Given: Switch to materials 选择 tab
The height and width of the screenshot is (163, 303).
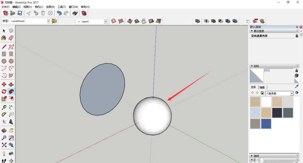Looking at the screenshot, I should click(x=253, y=87).
